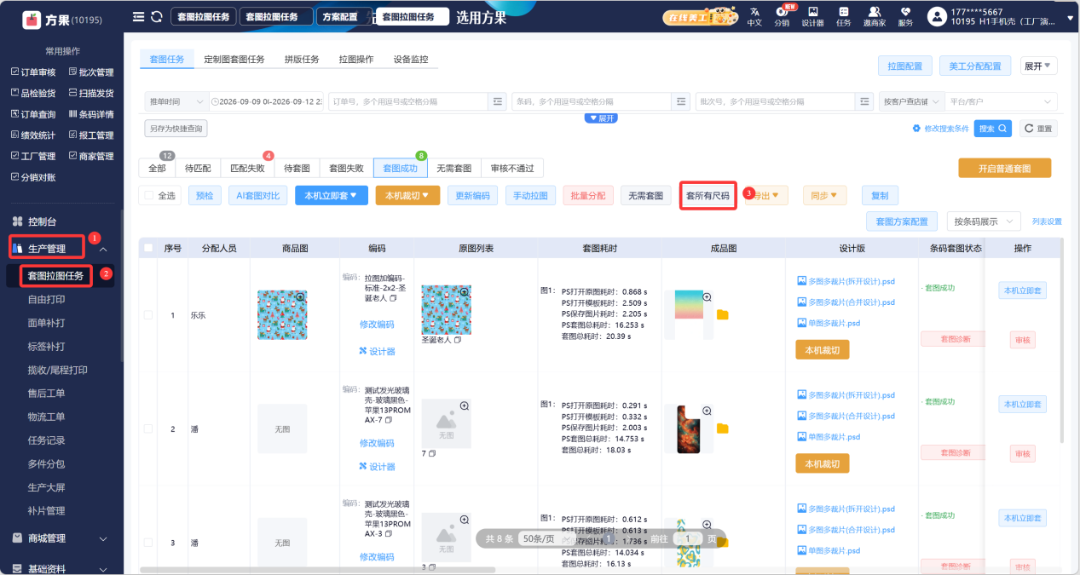Open the 分销 icon in the header

pos(782,16)
